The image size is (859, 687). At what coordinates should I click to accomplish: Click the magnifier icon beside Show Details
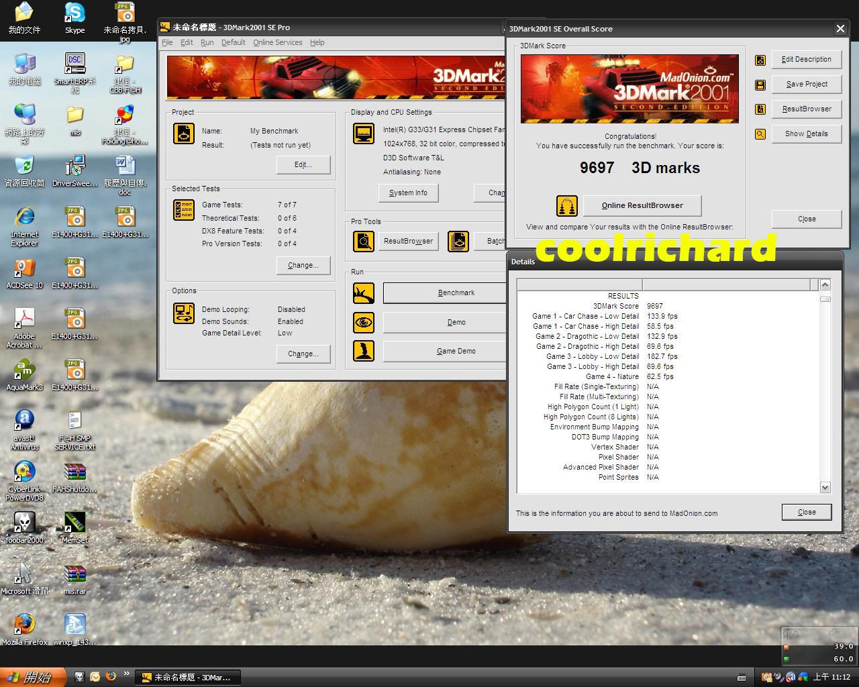(760, 134)
